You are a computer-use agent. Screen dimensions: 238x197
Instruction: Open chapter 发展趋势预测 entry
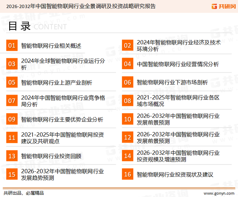(63, 175)
